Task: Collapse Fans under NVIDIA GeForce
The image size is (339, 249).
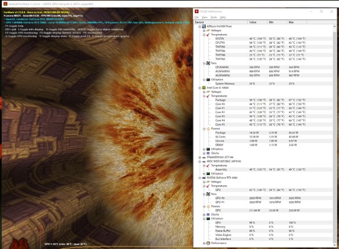Action: point(204,194)
